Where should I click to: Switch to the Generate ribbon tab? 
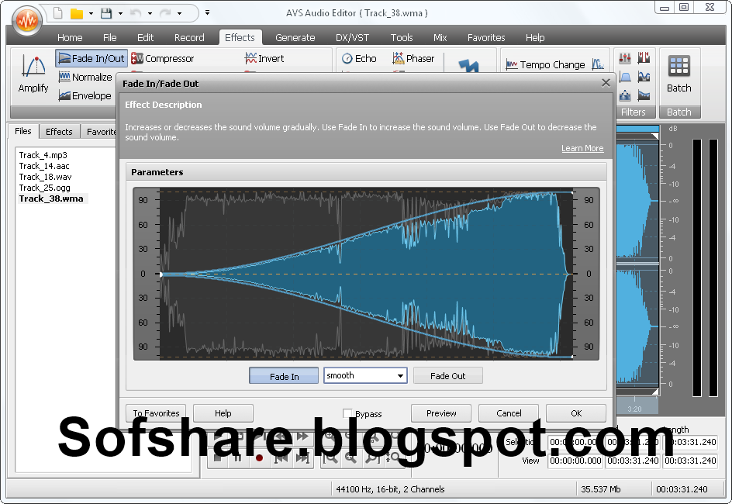coord(295,37)
